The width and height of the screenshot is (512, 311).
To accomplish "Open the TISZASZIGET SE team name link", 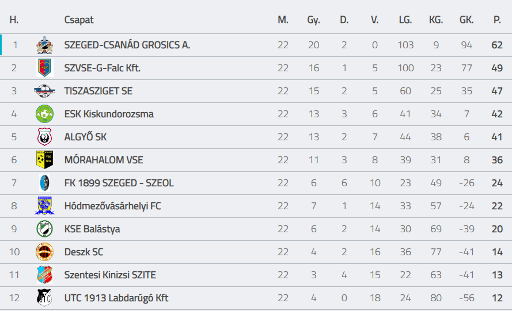I will 98,91.
